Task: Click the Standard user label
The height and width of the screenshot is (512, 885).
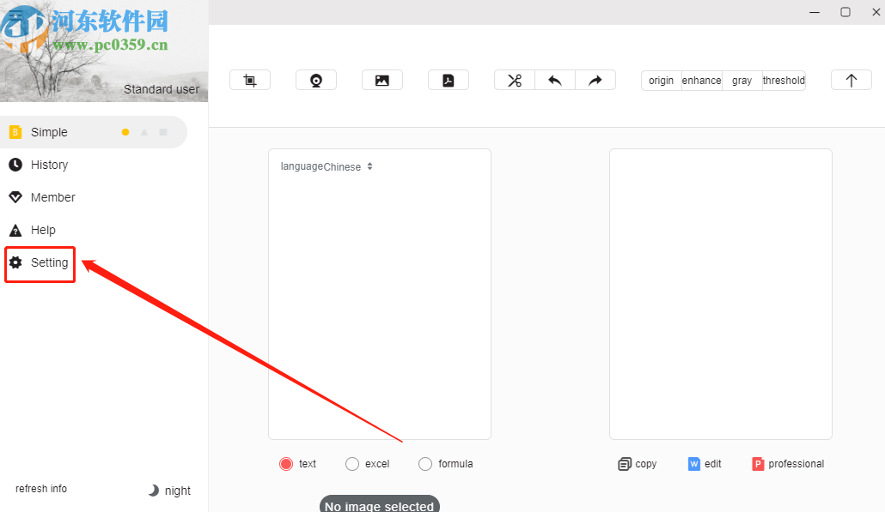Action: pyautogui.click(x=162, y=89)
